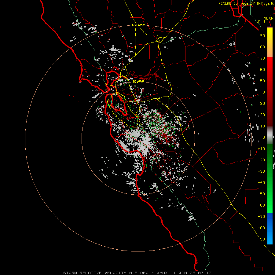Select the -20 value on the velocity scale

coord(261,160)
